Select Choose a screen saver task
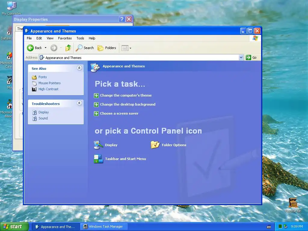Screen dimensions: 308x231 119,113
